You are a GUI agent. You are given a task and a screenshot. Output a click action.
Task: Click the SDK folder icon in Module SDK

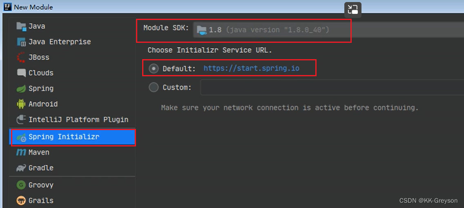(202, 30)
